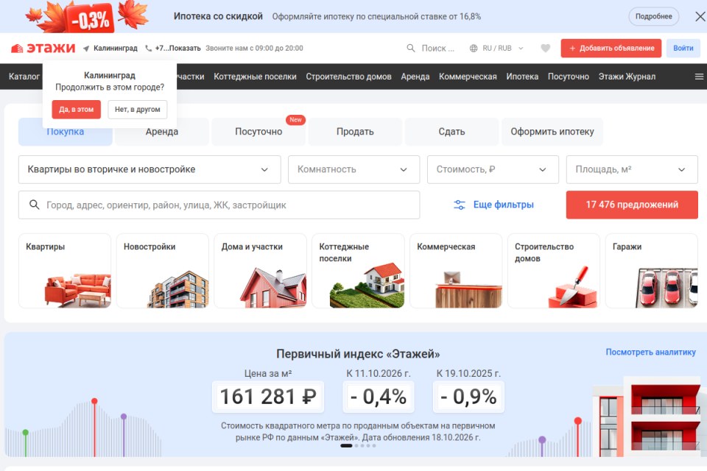707x471 pixels.
Task: Open the Коттеджные поселки category card
Action: (358, 270)
